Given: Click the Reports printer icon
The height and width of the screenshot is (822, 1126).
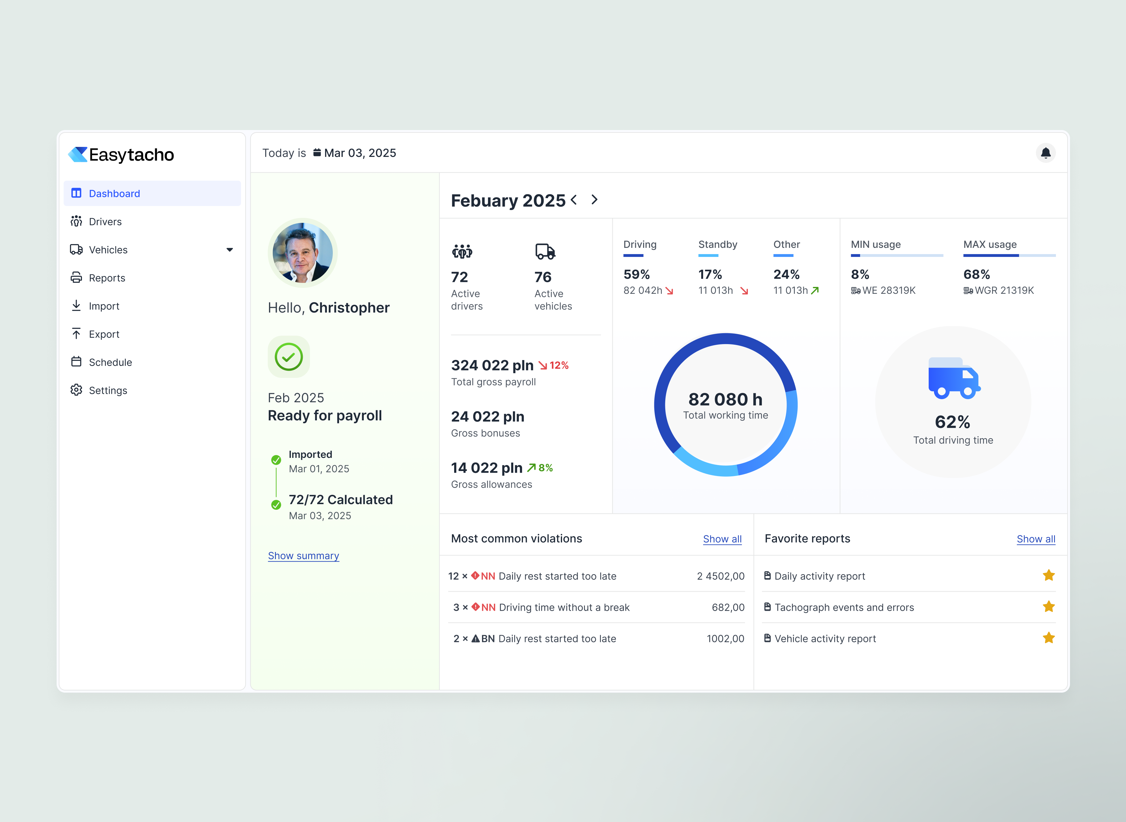Looking at the screenshot, I should tap(76, 278).
